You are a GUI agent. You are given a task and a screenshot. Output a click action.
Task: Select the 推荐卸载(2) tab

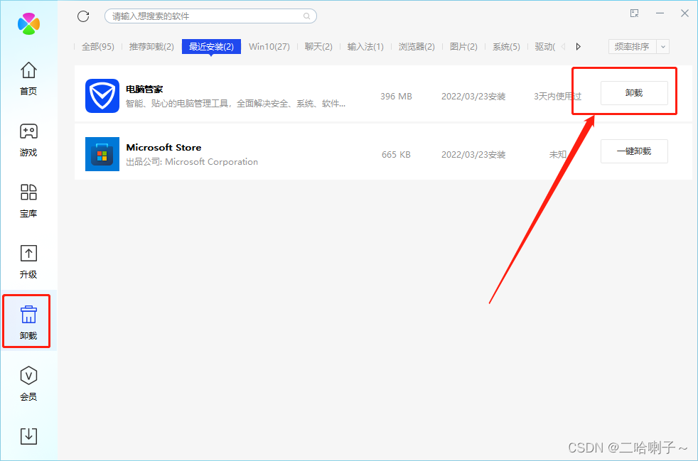151,47
